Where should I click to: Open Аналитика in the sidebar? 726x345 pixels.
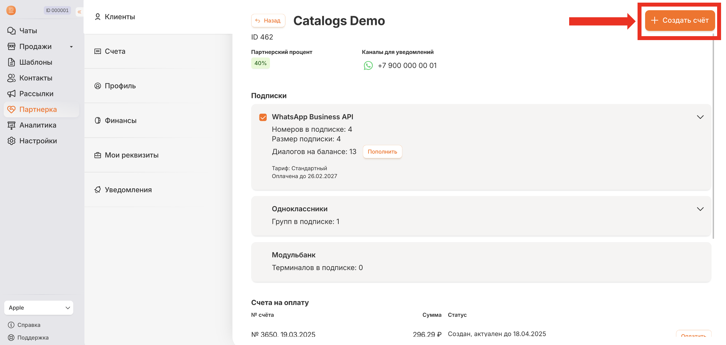(37, 125)
